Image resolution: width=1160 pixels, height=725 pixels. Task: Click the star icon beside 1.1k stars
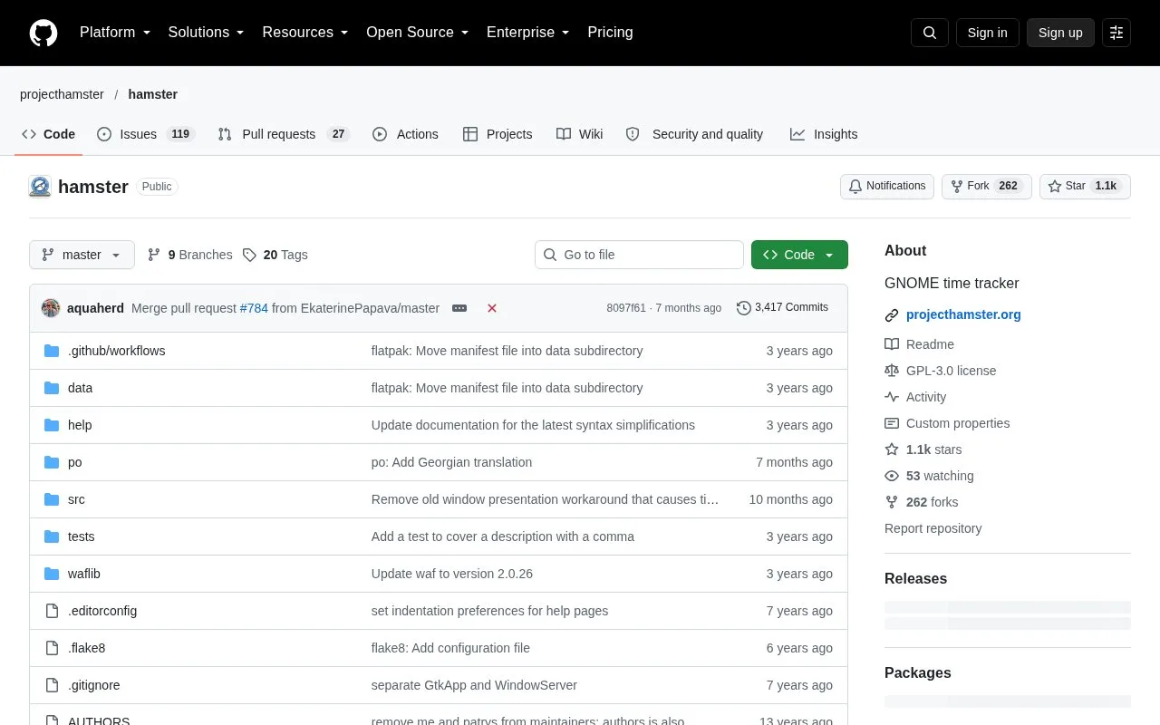click(x=892, y=449)
